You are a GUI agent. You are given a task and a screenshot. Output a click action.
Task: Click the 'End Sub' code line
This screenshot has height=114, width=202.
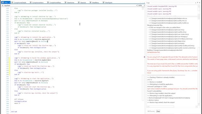click(x=14, y=112)
